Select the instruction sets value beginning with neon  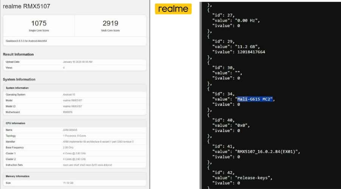pos(88,165)
